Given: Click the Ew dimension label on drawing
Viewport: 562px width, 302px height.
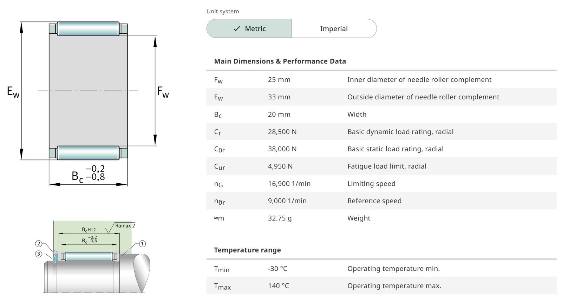Looking at the screenshot, I should [13, 92].
